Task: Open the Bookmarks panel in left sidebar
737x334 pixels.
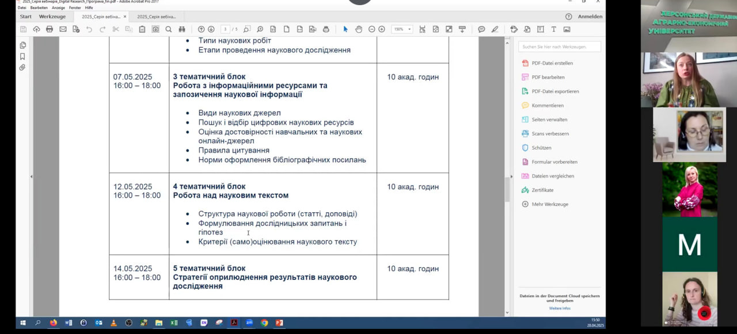Action: pyautogui.click(x=22, y=56)
